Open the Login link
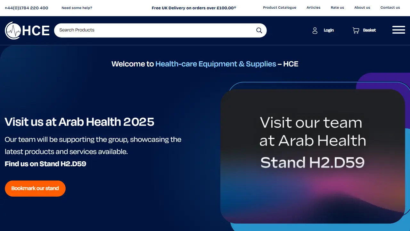410x231 pixels. [x=329, y=30]
